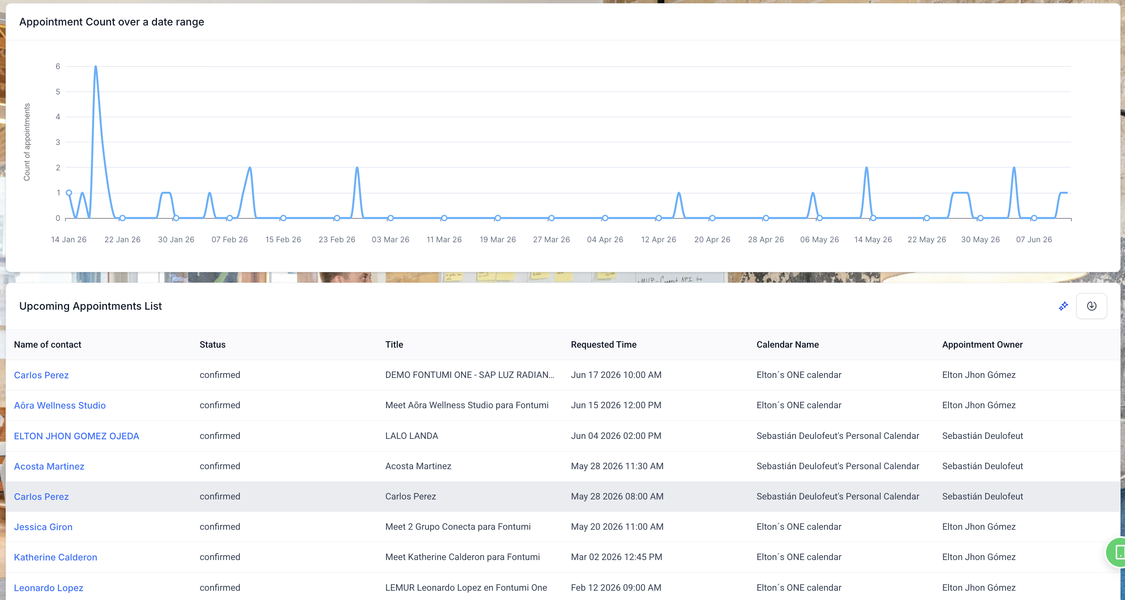Open Jessica Giron contact link

pos(43,527)
